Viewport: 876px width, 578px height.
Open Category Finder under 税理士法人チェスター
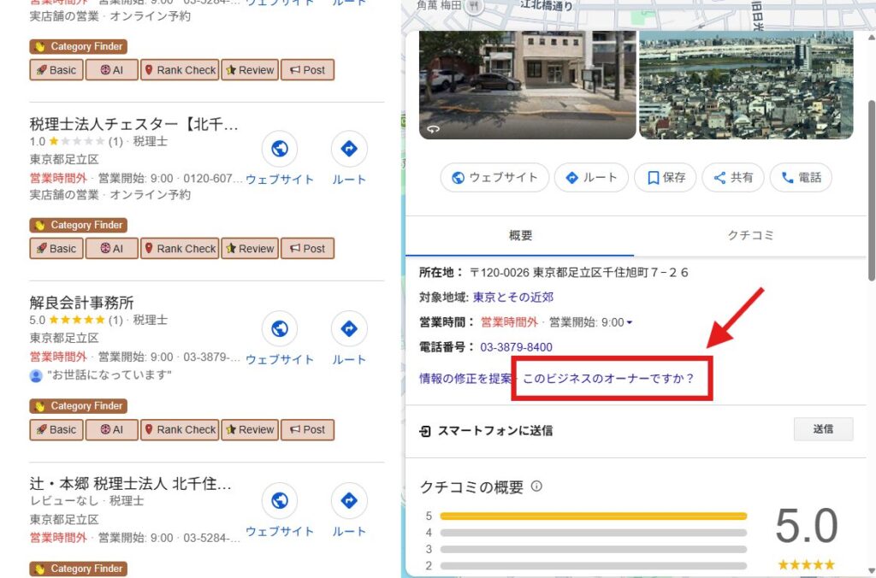pyautogui.click(x=79, y=226)
